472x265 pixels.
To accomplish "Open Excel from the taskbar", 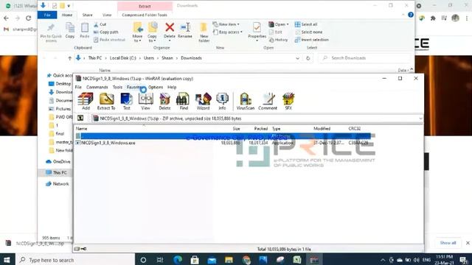I will pyautogui.click(x=297, y=260).
